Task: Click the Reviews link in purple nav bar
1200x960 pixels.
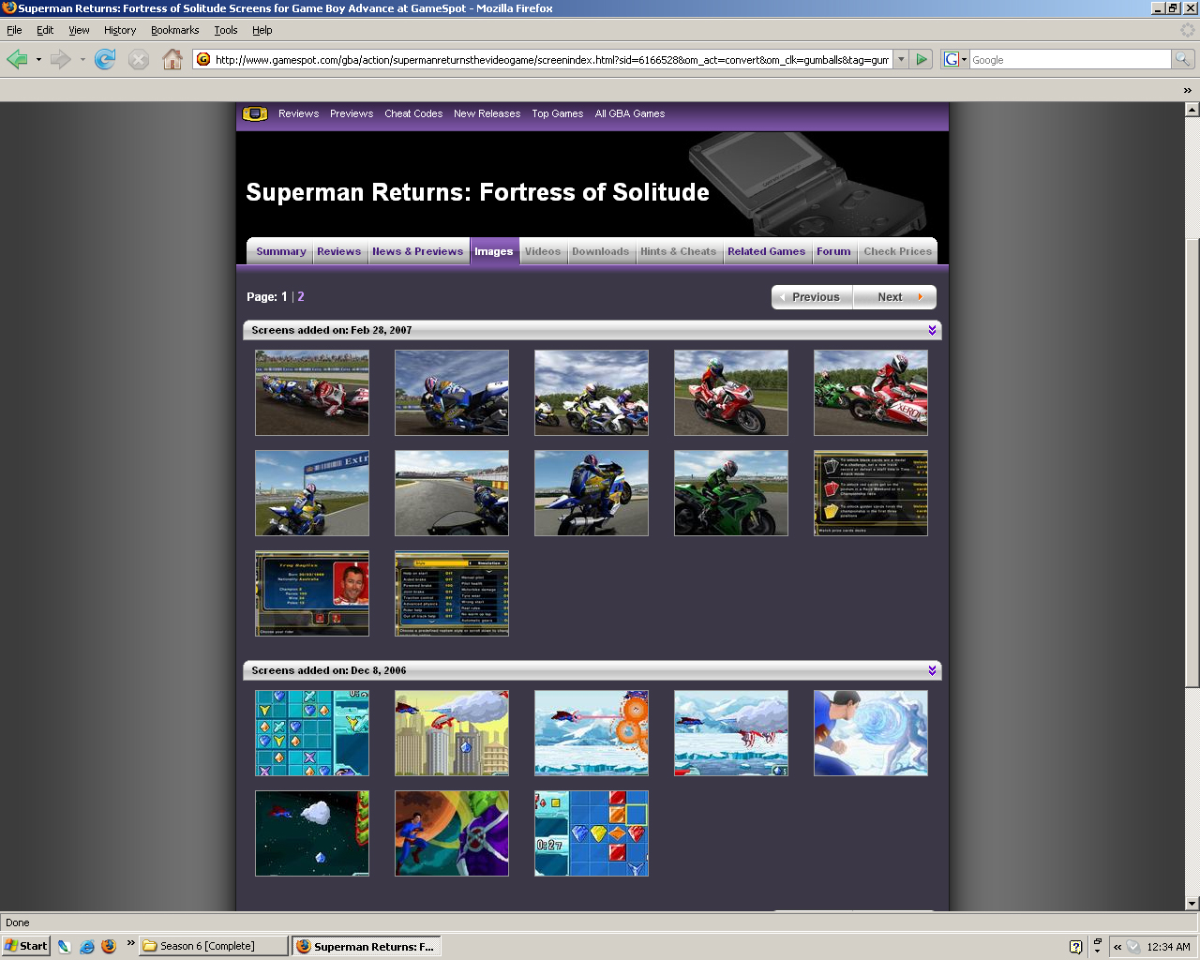Action: pyautogui.click(x=298, y=113)
